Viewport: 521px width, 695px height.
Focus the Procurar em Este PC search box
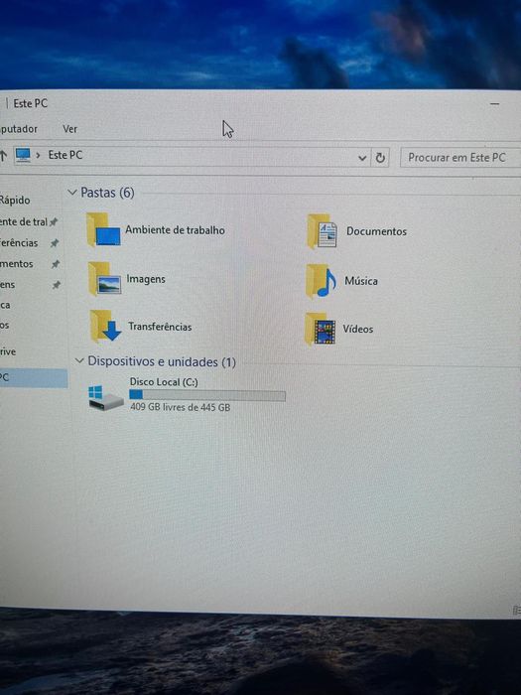coord(460,158)
